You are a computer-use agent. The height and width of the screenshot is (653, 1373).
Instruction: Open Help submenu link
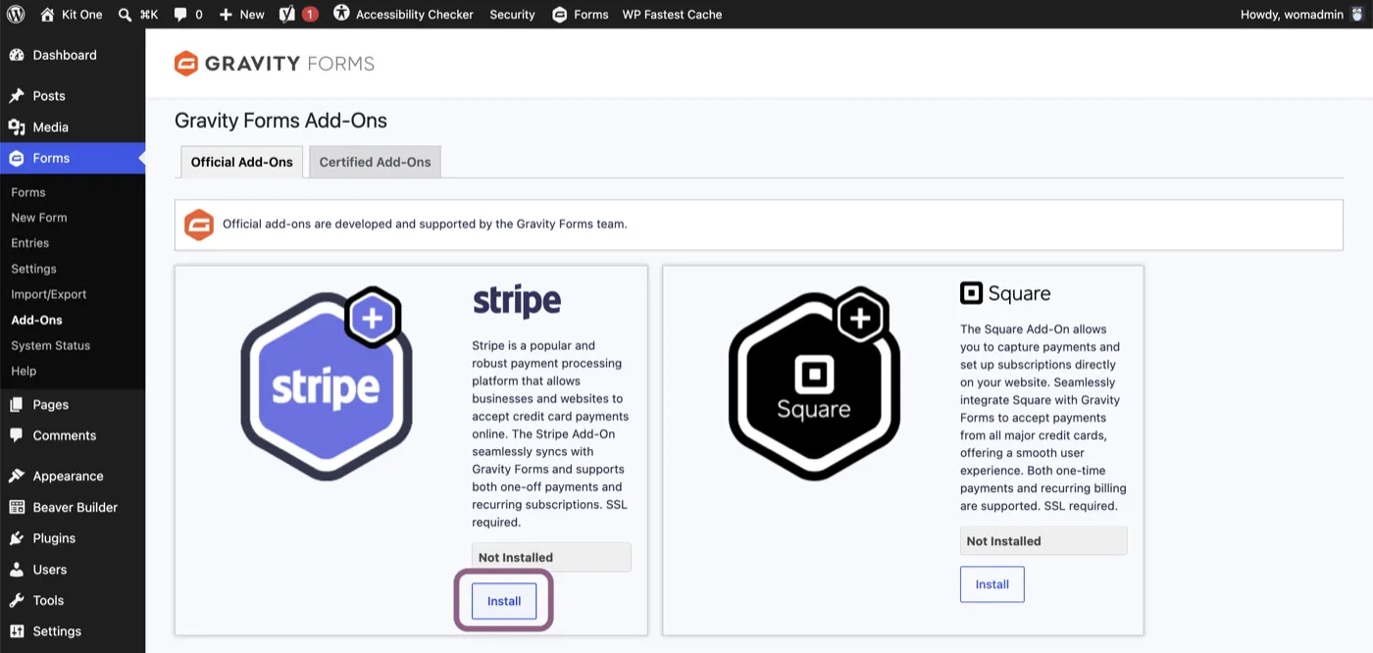(x=24, y=371)
